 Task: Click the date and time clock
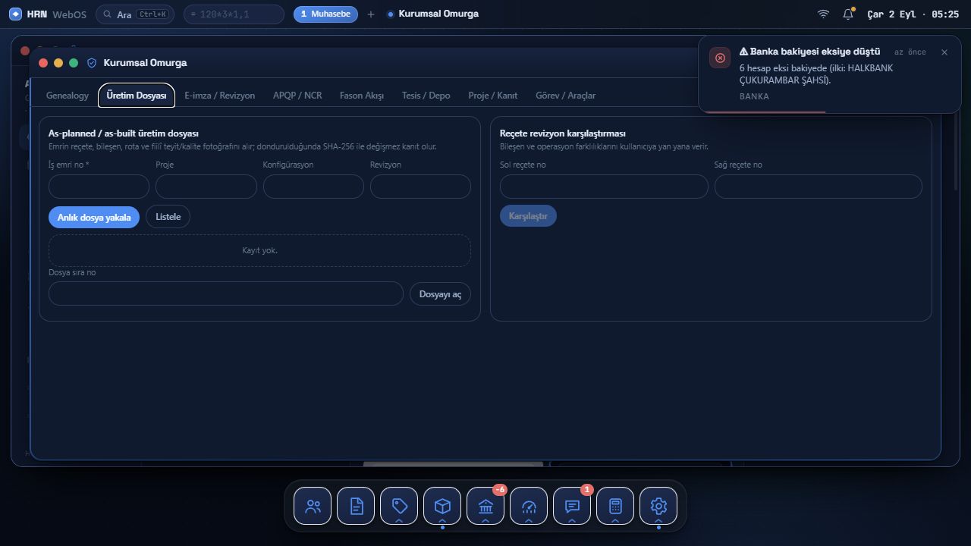click(913, 14)
